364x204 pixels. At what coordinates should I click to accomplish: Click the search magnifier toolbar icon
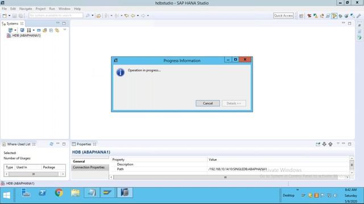88,16
